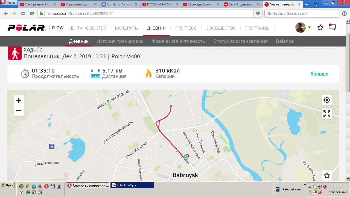Click the green secure padlock icon
This screenshot has height=197, width=350.
pyautogui.click(x=41, y=13)
